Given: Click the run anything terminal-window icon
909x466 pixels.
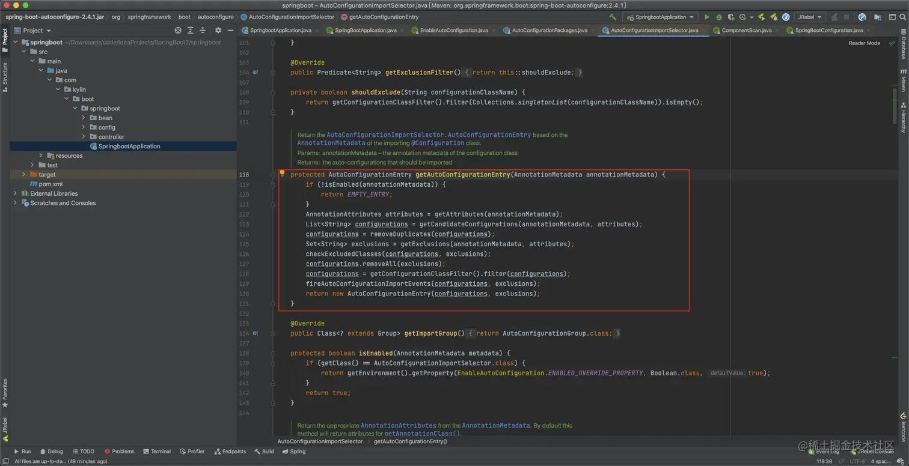Looking at the screenshot, I should point(892,17).
